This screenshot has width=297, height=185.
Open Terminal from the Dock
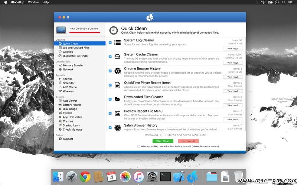click(165, 177)
